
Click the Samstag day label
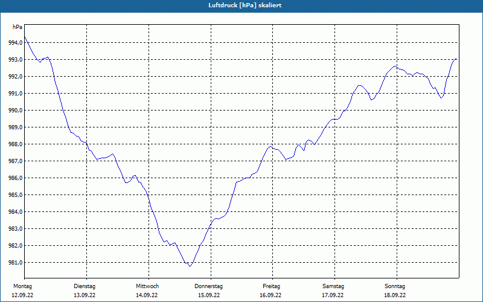pyautogui.click(x=333, y=286)
